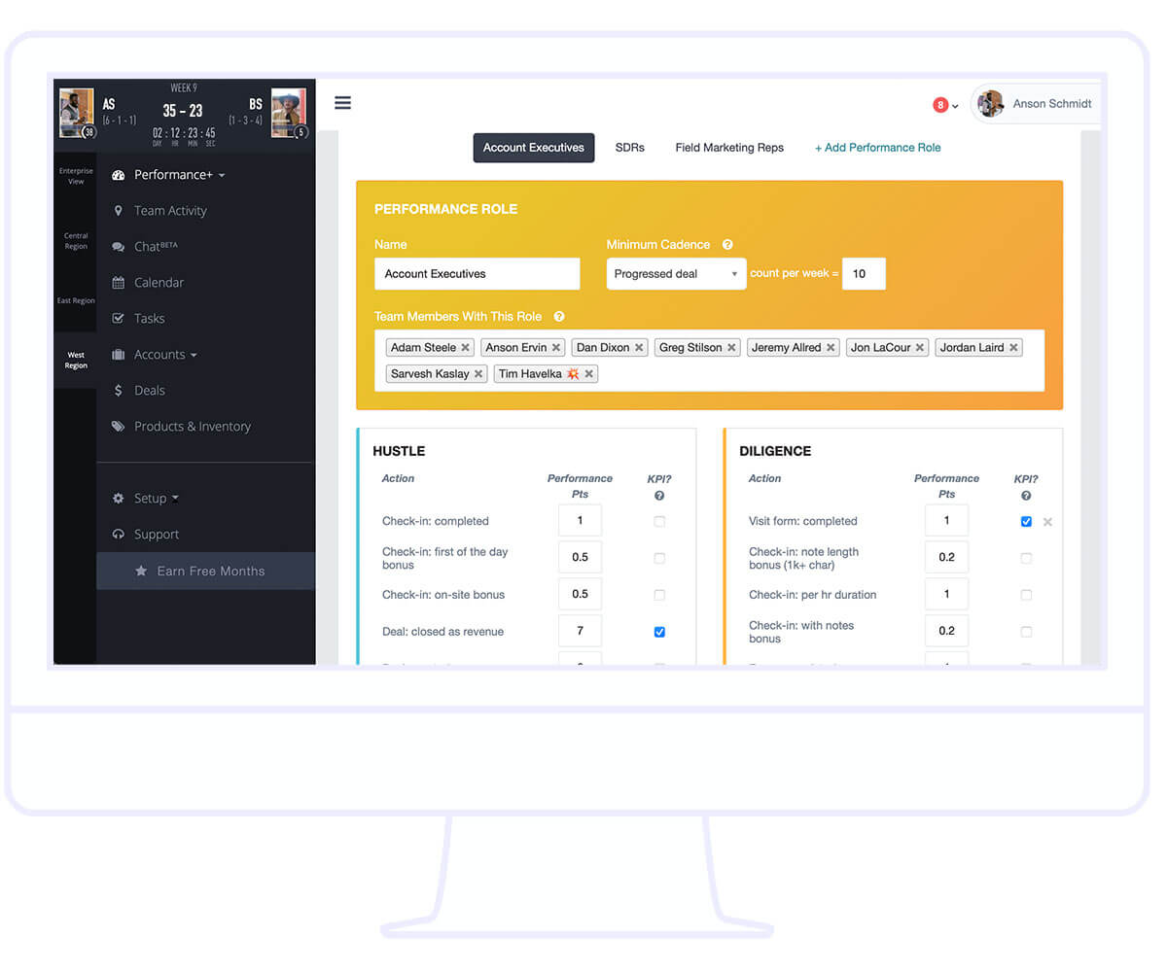1167x972 pixels.
Task: Enable KPI for Check-in: note length bonus
Action: click(x=1026, y=559)
